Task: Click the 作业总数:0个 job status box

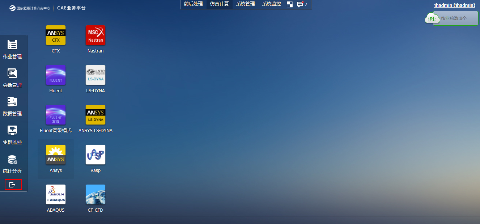Action: pyautogui.click(x=456, y=18)
